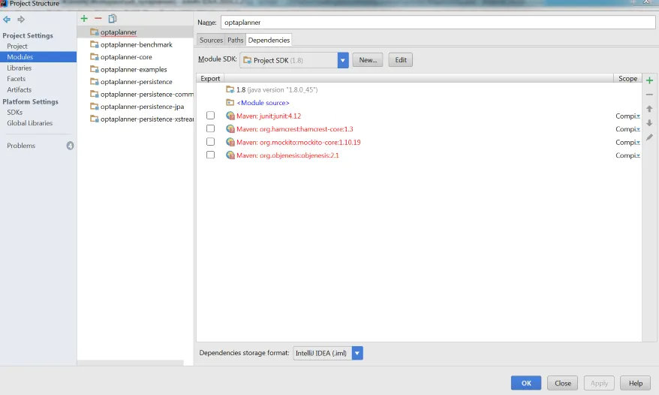Click the Scope column header
The width and height of the screenshot is (659, 395).
[627, 78]
